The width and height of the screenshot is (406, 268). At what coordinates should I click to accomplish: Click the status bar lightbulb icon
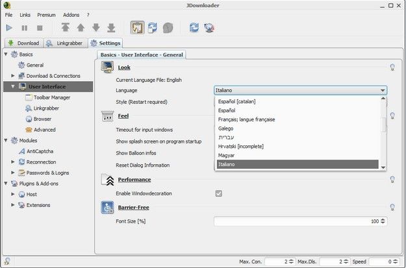pyautogui.click(x=7, y=261)
